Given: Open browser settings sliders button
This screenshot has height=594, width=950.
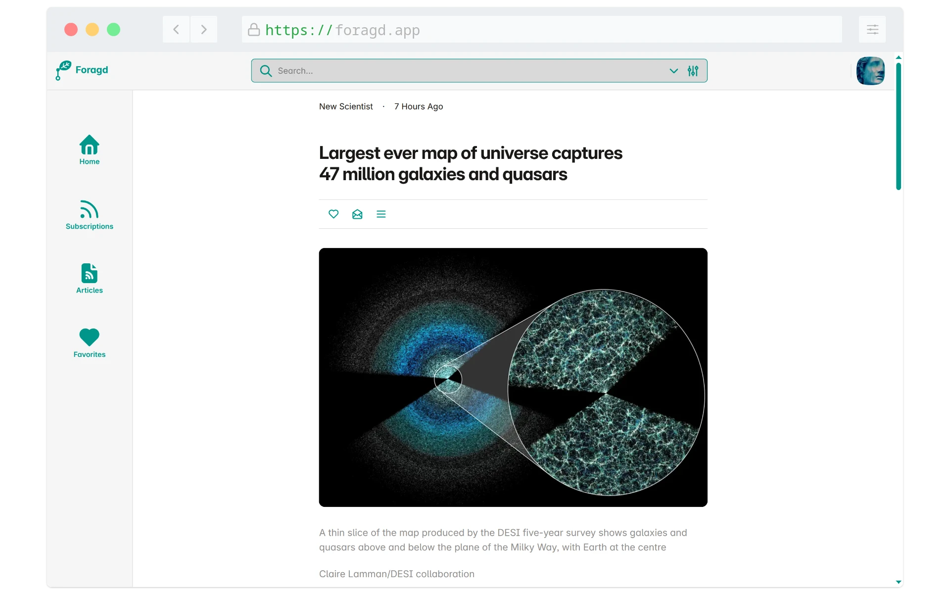Looking at the screenshot, I should point(872,29).
